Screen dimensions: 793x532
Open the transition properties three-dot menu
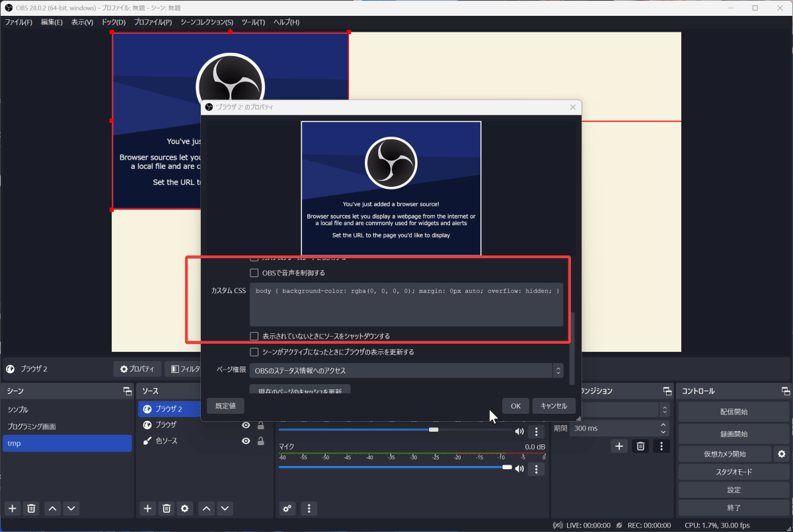click(661, 446)
